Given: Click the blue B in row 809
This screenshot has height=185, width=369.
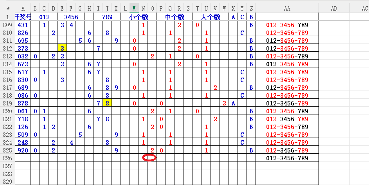Looking at the screenshot, I should coord(251,25).
